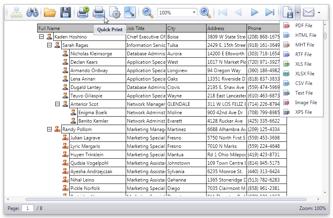Open the 100% zoom level dropdown

point(194,12)
